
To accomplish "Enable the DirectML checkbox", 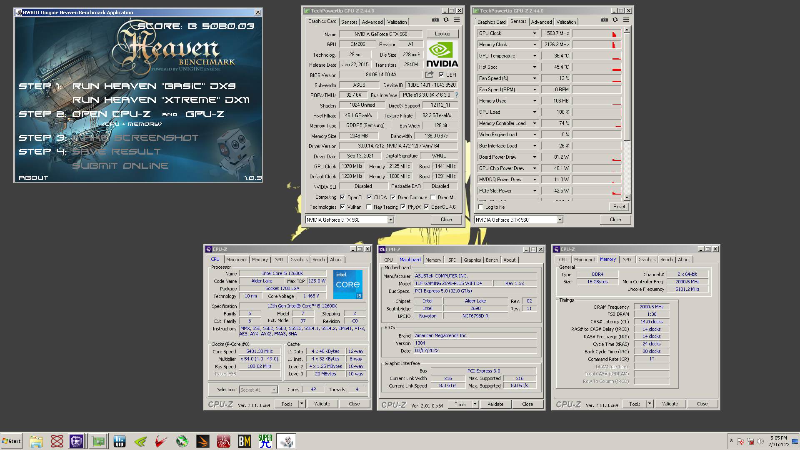I will tap(433, 197).
